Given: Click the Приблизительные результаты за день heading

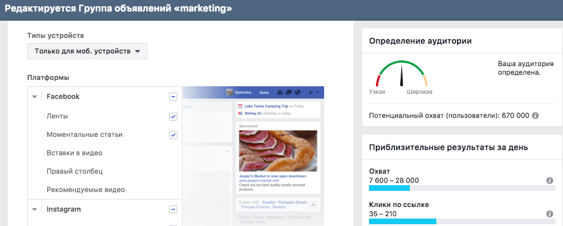Looking at the screenshot, I should click(448, 147).
